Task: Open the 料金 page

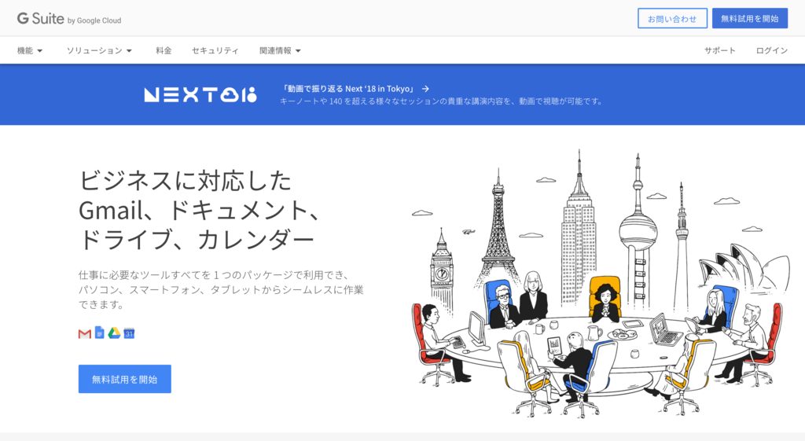Action: point(164,50)
